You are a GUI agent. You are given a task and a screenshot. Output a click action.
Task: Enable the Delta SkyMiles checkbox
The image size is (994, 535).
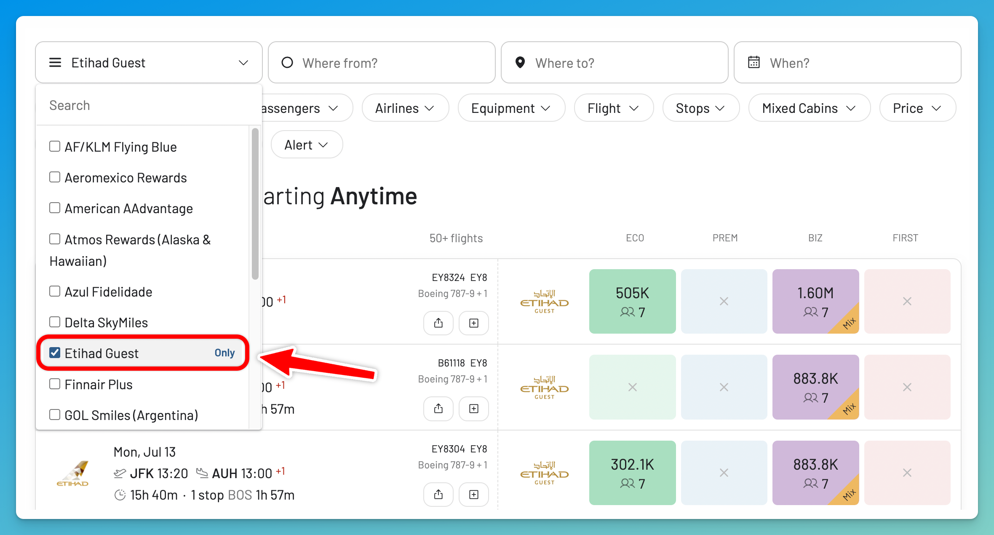(55, 322)
